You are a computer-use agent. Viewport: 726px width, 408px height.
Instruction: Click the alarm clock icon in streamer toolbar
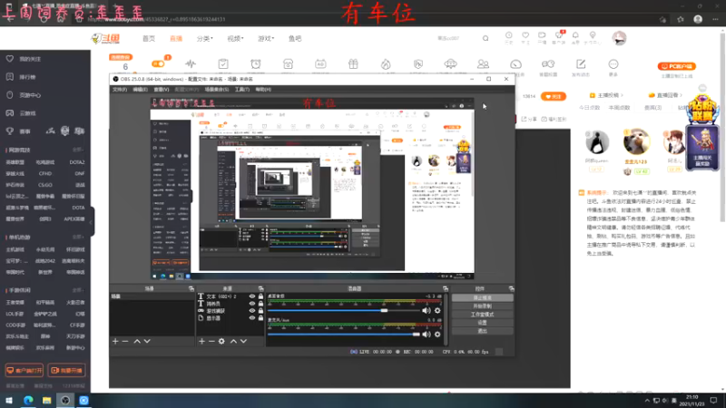click(256, 64)
